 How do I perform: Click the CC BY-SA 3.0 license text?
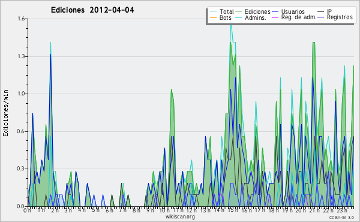[x=341, y=217]
